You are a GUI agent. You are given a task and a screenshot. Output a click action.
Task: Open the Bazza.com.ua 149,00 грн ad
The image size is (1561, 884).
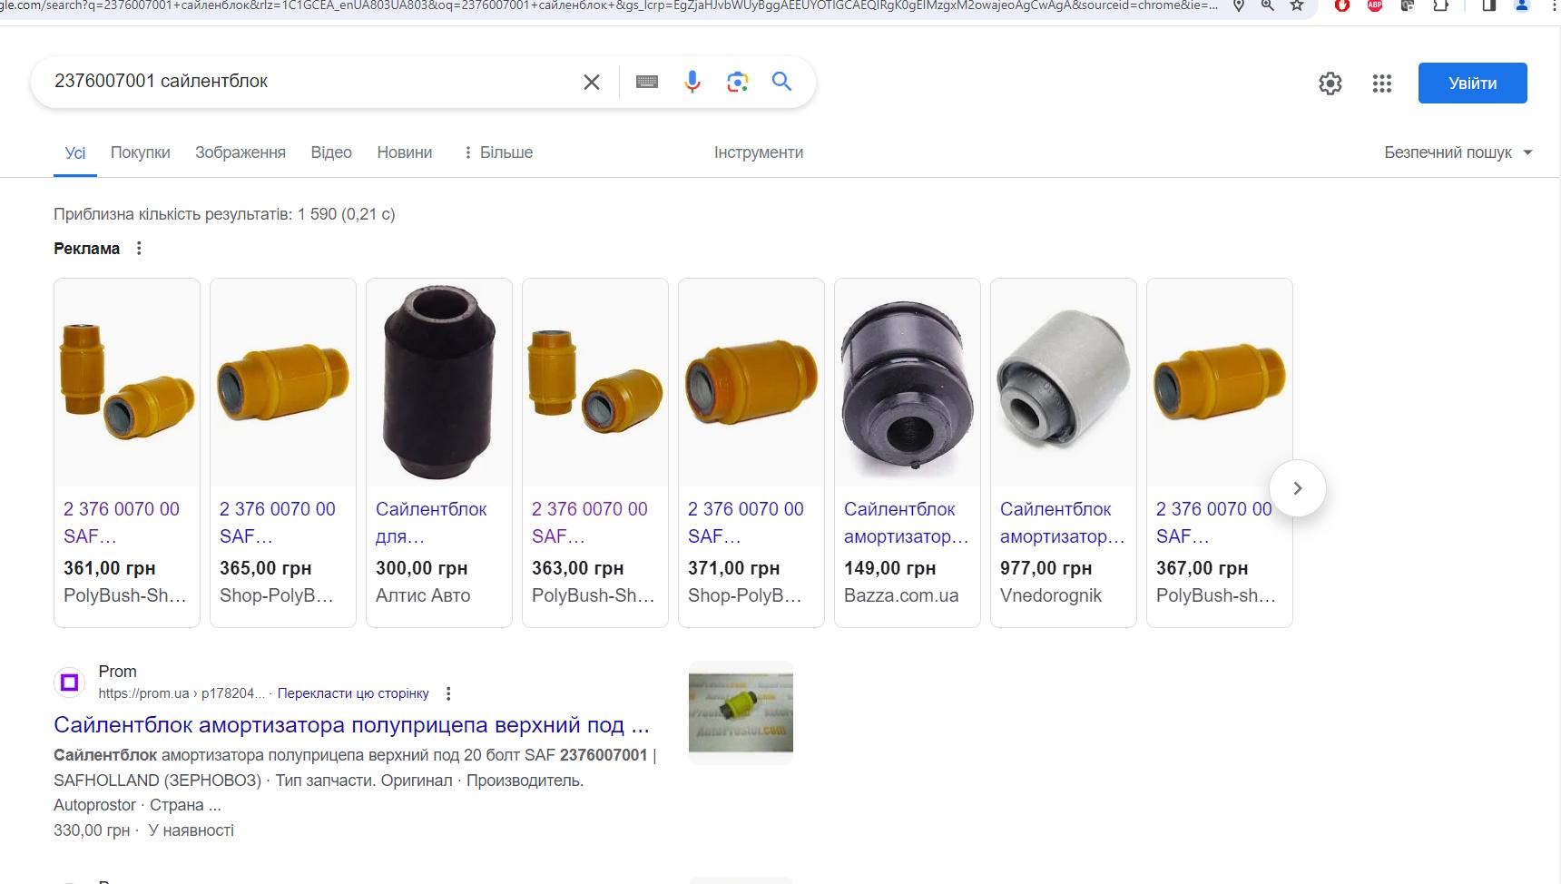pyautogui.click(x=908, y=453)
